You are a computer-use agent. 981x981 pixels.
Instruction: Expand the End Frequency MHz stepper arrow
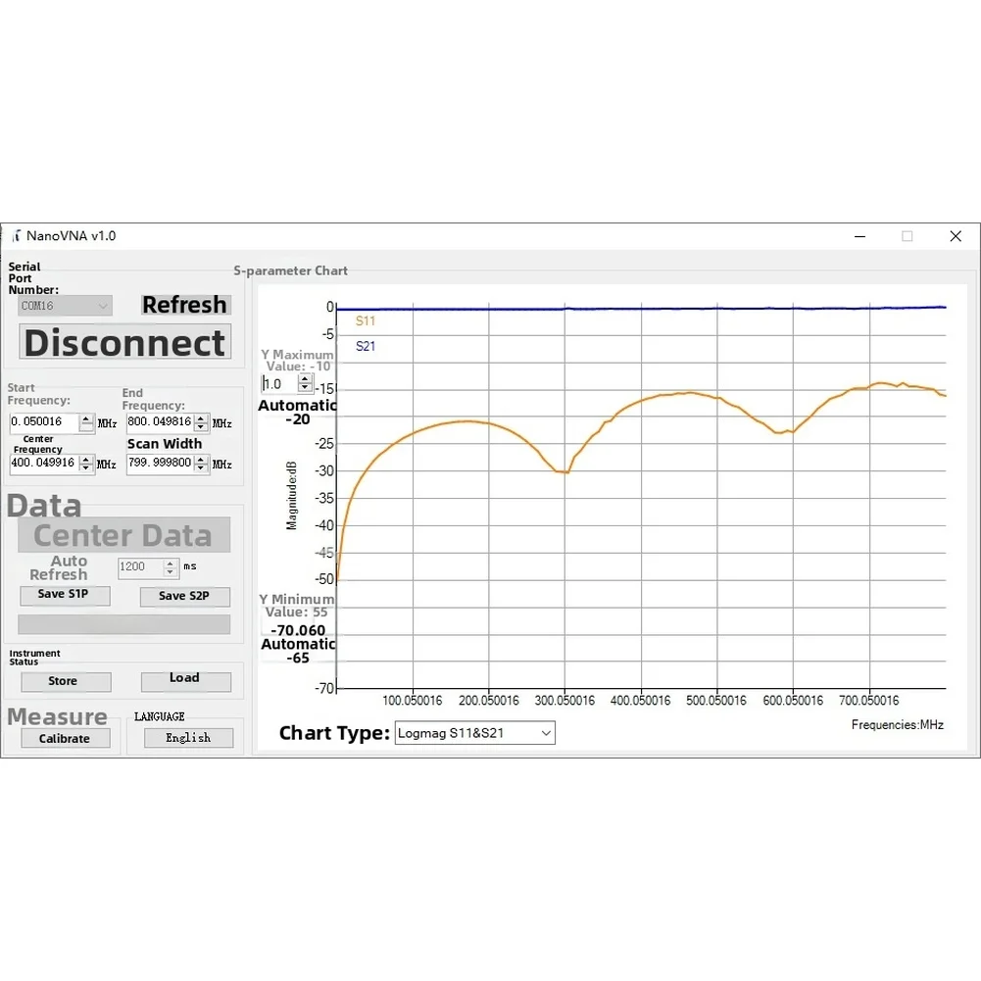[x=201, y=419]
